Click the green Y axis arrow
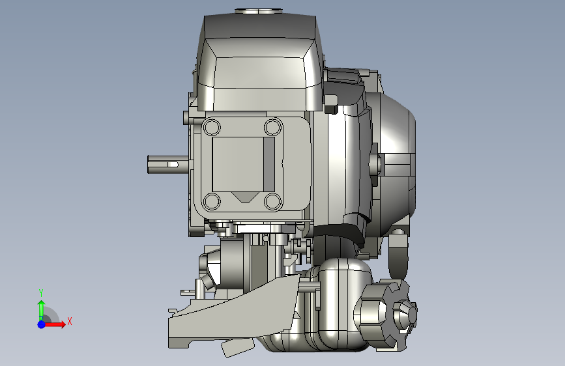 (x=41, y=310)
